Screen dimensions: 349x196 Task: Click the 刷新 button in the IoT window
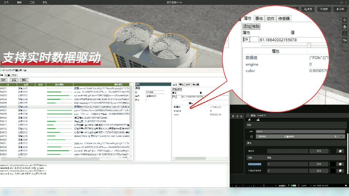[3, 80]
